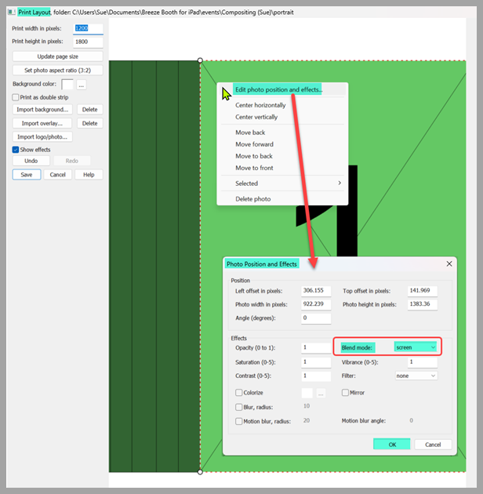Click the Import overlay button
Viewport: 483px width, 494px height.
pyautogui.click(x=42, y=123)
